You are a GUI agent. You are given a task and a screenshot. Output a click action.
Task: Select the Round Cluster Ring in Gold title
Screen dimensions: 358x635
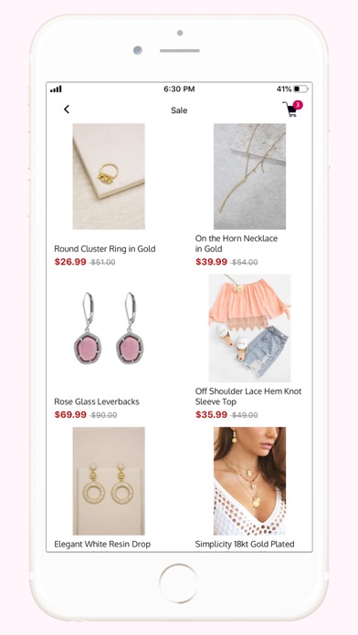(x=105, y=249)
